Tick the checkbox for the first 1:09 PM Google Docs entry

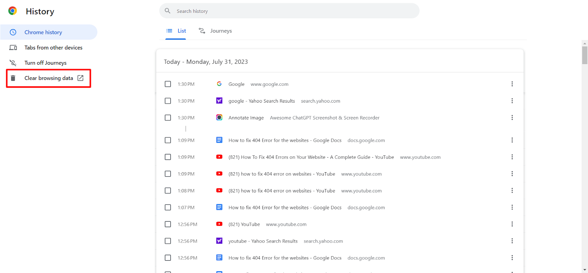[x=168, y=140]
